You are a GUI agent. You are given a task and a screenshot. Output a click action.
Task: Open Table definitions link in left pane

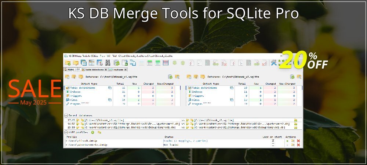coord(83,88)
